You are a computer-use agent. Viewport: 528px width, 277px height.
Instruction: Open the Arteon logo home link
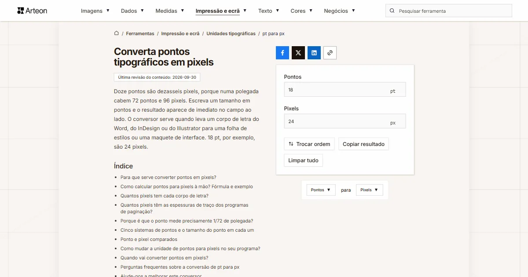pos(32,11)
